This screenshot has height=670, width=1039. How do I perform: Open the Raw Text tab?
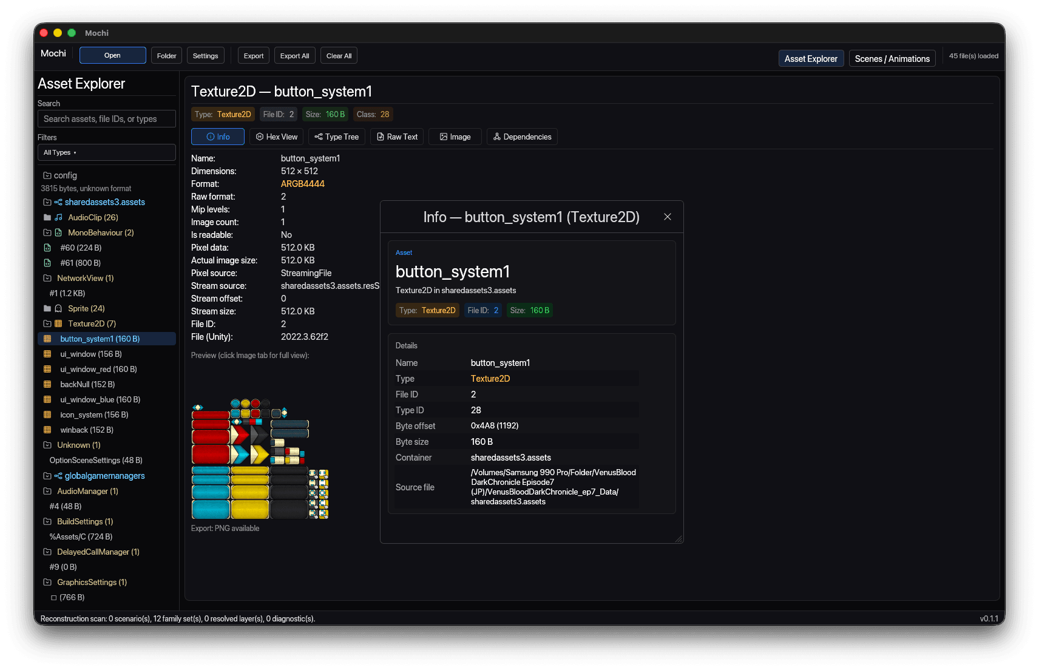point(397,137)
